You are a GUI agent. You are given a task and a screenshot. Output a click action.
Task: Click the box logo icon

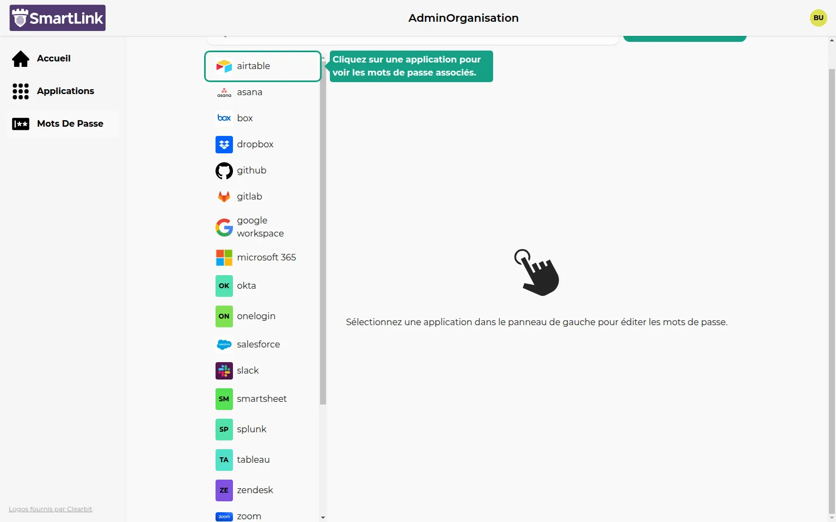pos(224,118)
